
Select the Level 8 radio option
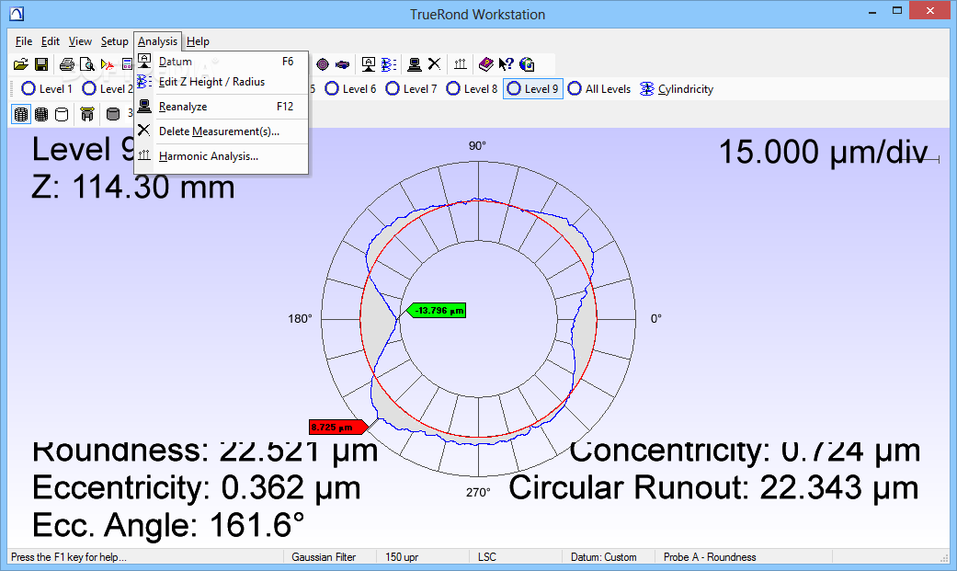pyautogui.click(x=472, y=89)
